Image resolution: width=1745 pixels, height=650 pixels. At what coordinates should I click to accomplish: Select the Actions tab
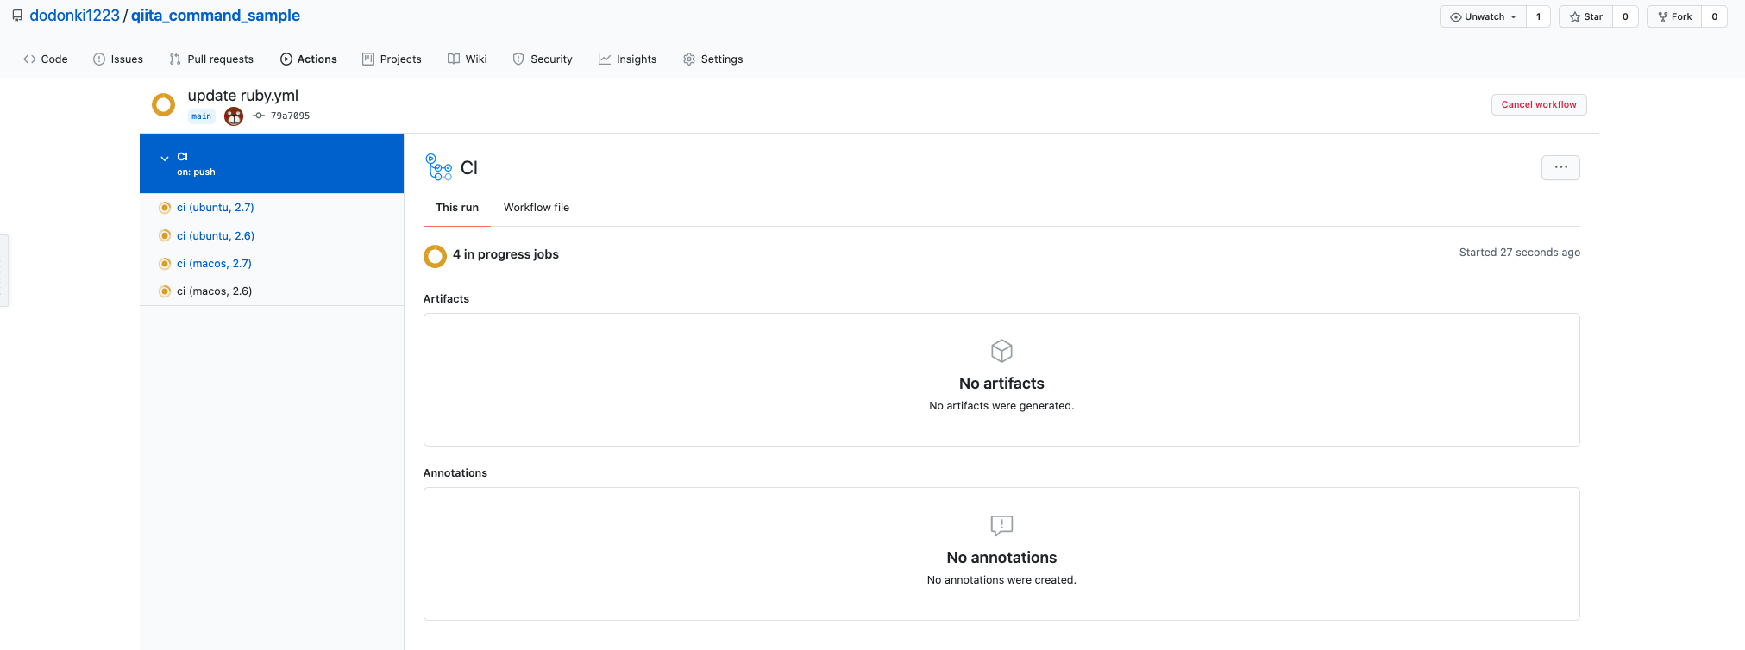(x=309, y=59)
